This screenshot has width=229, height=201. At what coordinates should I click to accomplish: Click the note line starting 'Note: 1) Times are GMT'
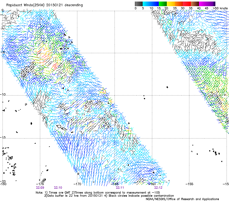tap(98, 193)
